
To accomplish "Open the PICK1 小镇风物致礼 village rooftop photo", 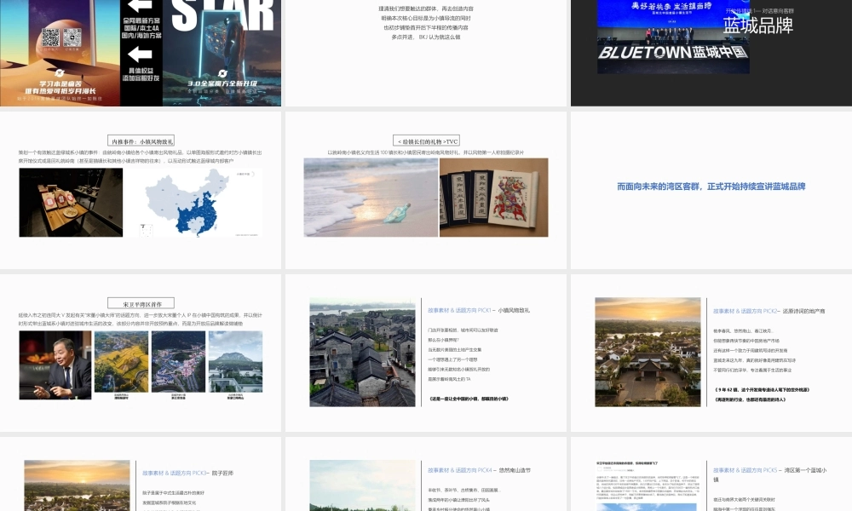I will [362, 352].
